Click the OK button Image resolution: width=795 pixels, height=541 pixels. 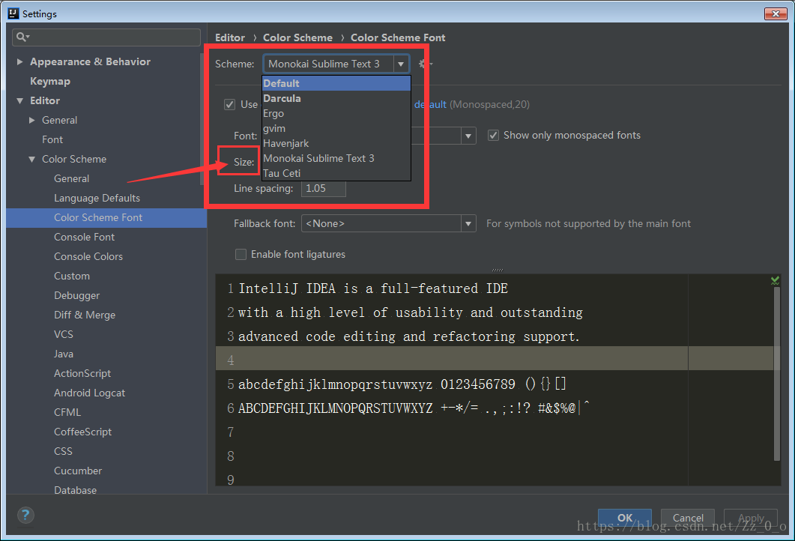[625, 518]
